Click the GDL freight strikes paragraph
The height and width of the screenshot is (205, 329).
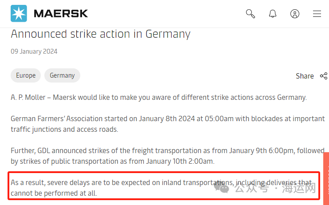168,156
